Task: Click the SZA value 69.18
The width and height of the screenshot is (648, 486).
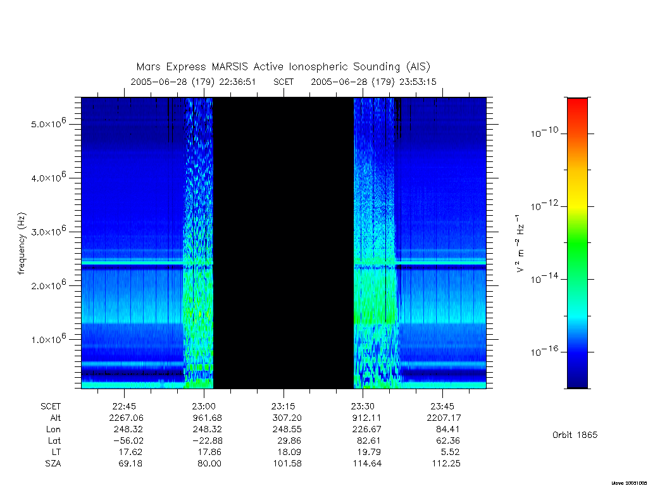Action: click(130, 464)
